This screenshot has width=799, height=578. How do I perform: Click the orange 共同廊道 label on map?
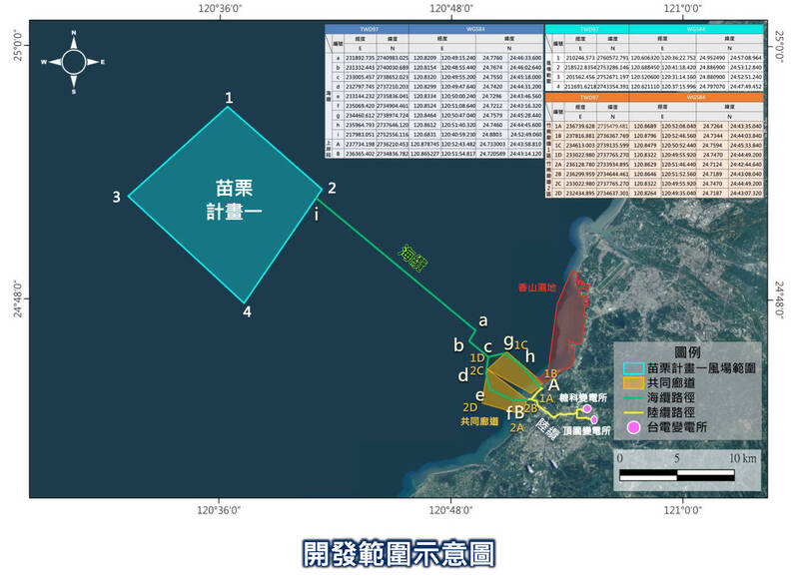pyautogui.click(x=481, y=422)
